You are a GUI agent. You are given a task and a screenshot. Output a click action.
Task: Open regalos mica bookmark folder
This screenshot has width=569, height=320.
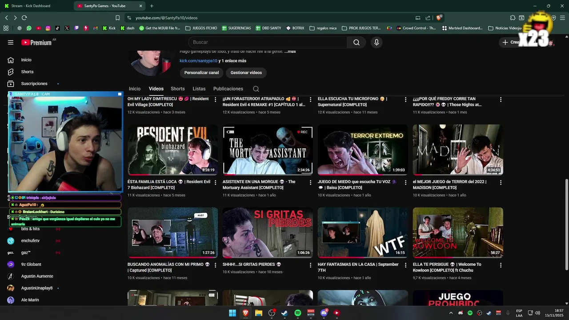[323, 28]
